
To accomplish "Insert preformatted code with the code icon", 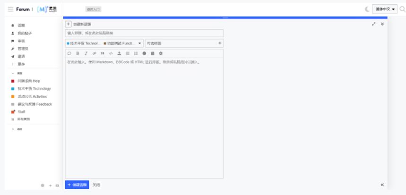I will (111, 53).
